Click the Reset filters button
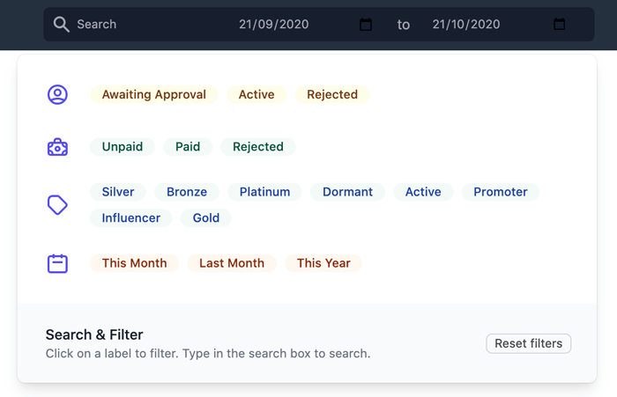 coord(529,343)
